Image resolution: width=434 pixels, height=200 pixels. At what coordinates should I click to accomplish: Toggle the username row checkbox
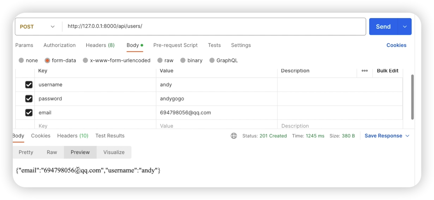[29, 85]
